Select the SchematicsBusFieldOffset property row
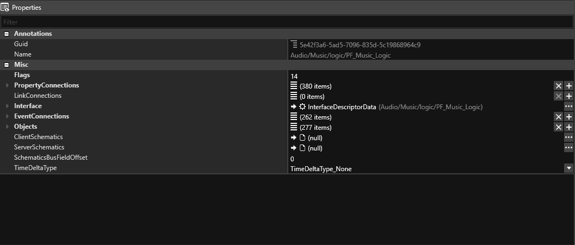 click(51, 158)
